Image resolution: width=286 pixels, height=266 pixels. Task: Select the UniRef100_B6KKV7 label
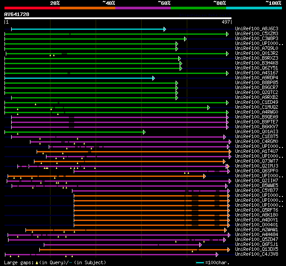coord(257,127)
